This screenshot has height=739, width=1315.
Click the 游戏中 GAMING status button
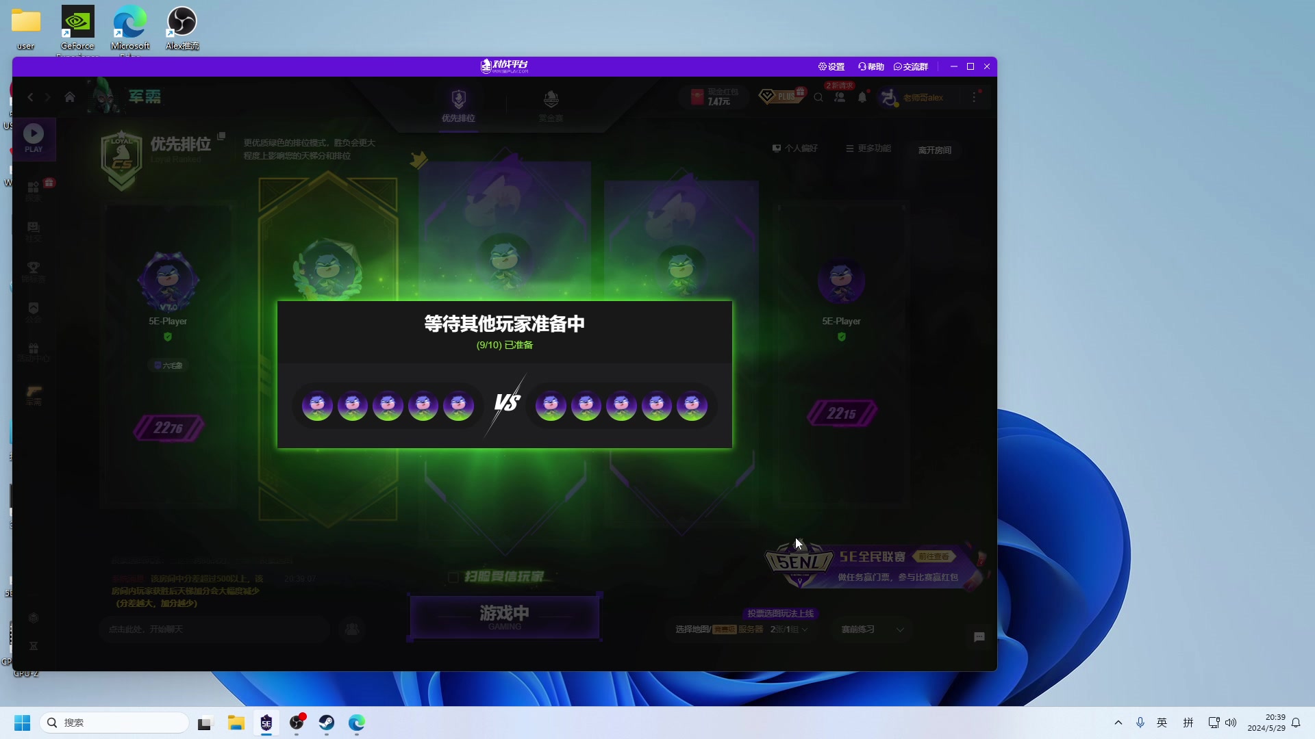505,616
